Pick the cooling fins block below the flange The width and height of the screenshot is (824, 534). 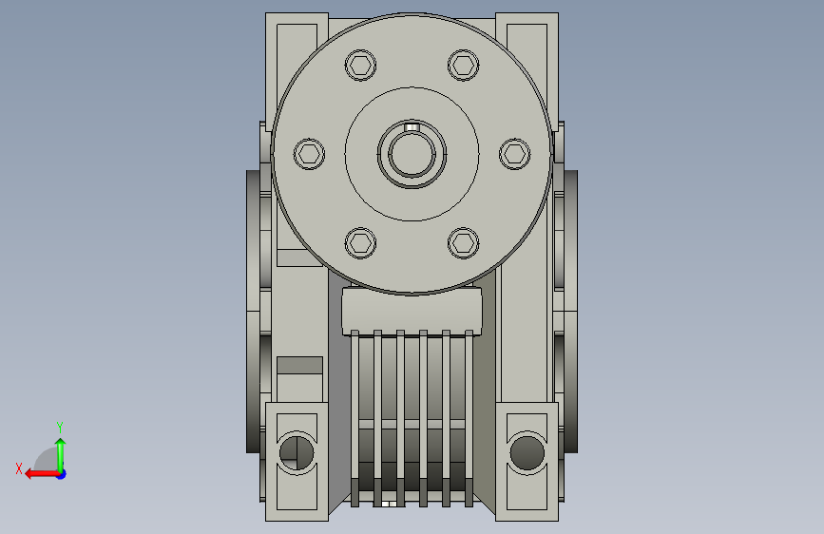pyautogui.click(x=412, y=418)
